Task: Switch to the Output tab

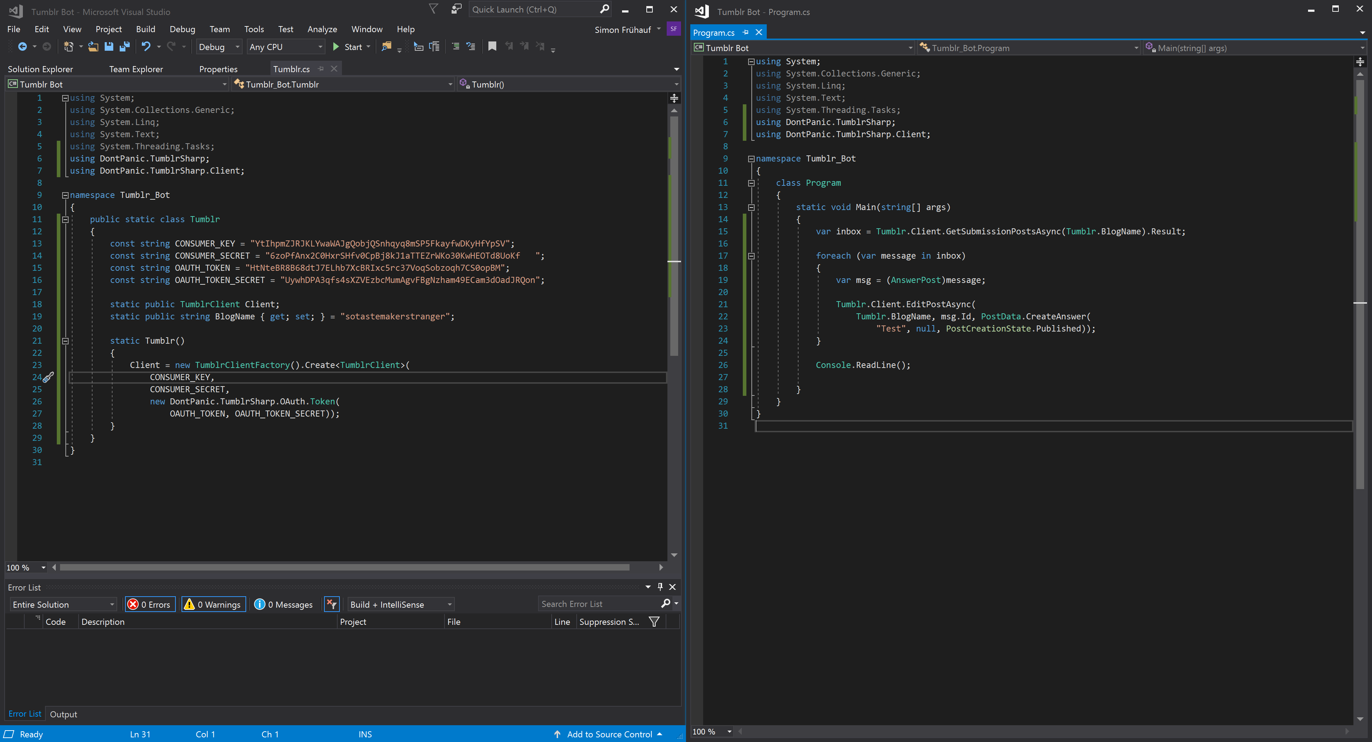Action: [63, 714]
